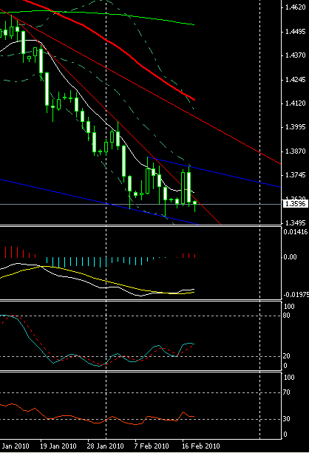The image size is (309, 453).
Task: Click the 28 Jan 2010 date label
Action: 105,446
